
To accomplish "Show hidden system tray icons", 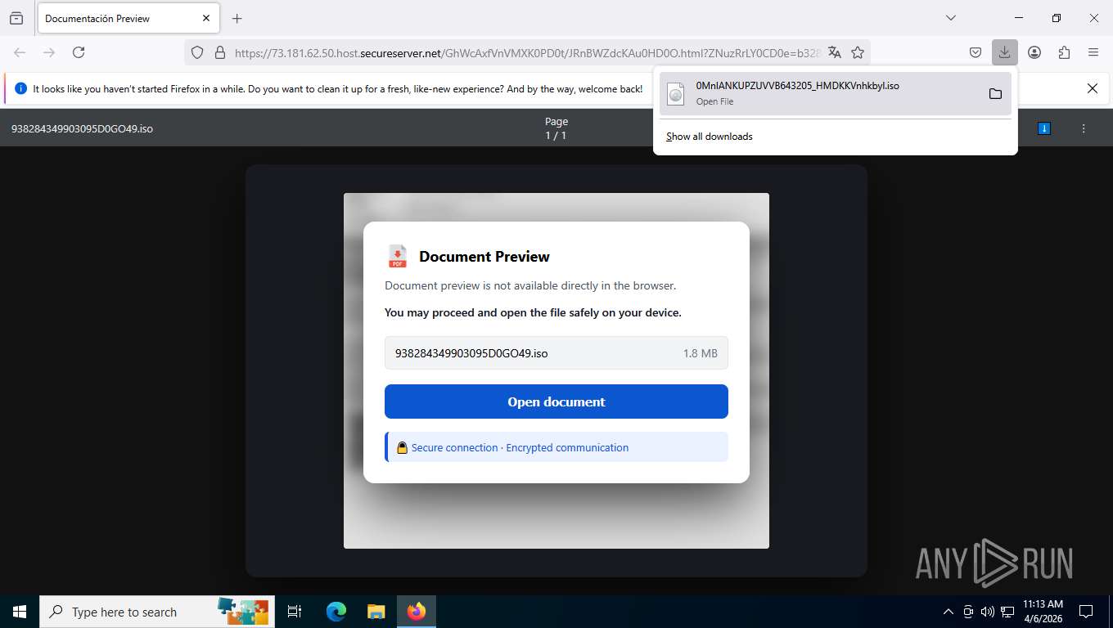I will coord(949,612).
